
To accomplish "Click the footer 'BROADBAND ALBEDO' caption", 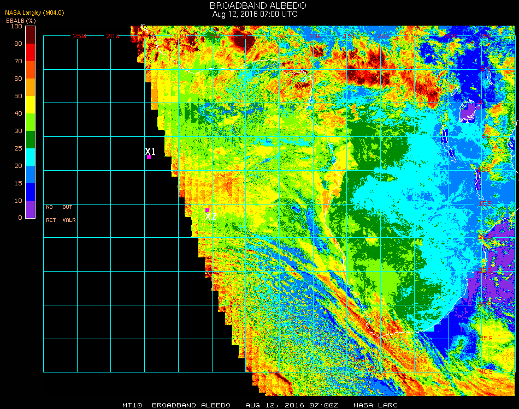I will 191,405.
